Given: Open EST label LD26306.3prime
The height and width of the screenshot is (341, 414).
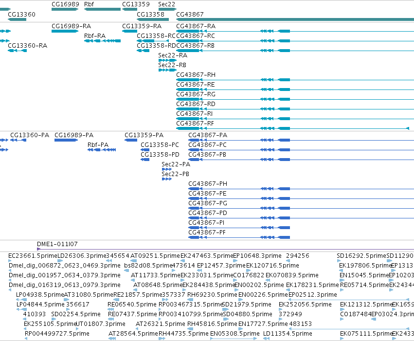Looking at the screenshot, I should 82,256.
